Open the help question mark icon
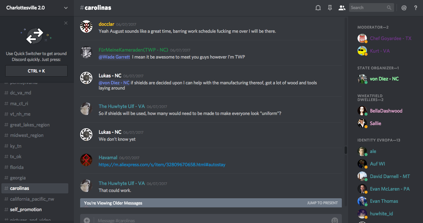Screen dimensions: 423x223 click(x=416, y=8)
